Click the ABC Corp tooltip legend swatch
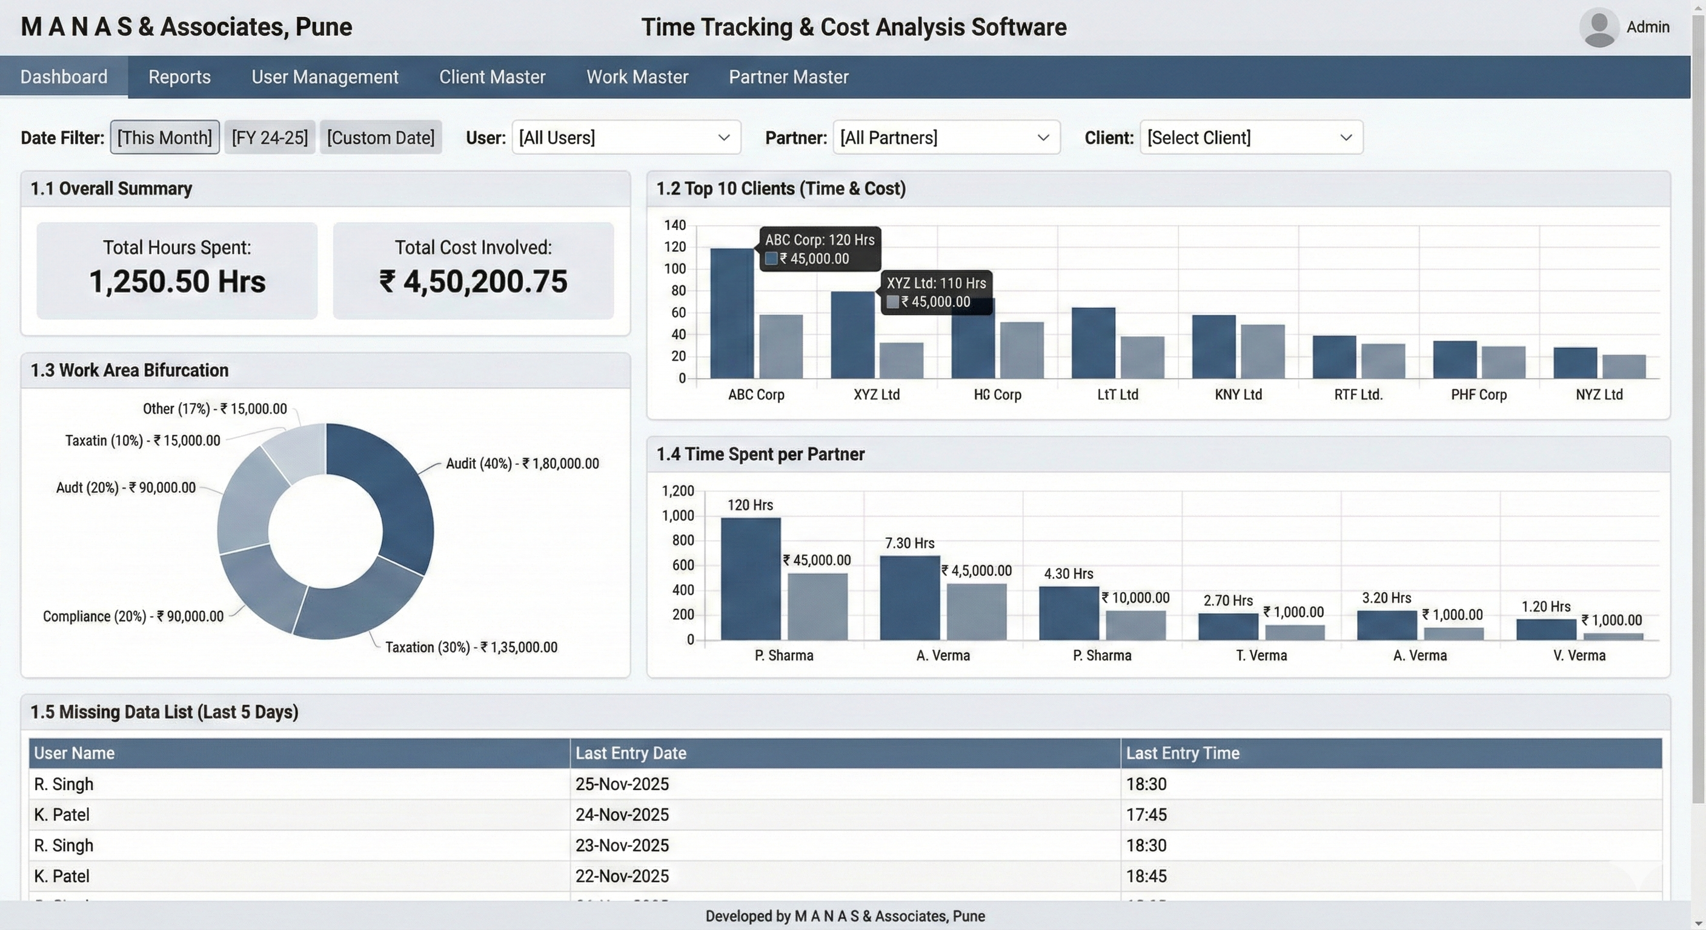The width and height of the screenshot is (1706, 930). coord(771,259)
